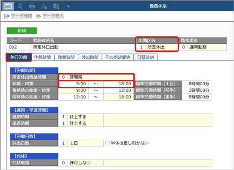Click データ作成 export arrow icon
This screenshot has height=170, width=234.
click(x=7, y=16)
